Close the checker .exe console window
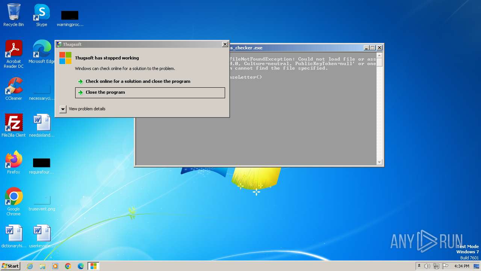This screenshot has width=481, height=271. click(380, 48)
